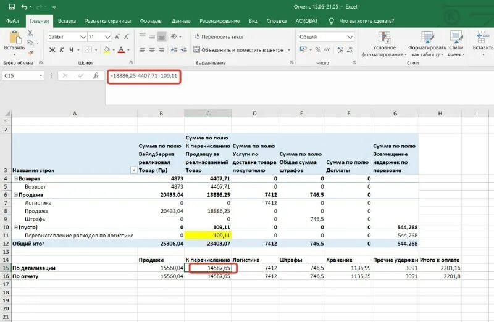Center text horizontally icon
494x322 pixels.
coord(152,50)
